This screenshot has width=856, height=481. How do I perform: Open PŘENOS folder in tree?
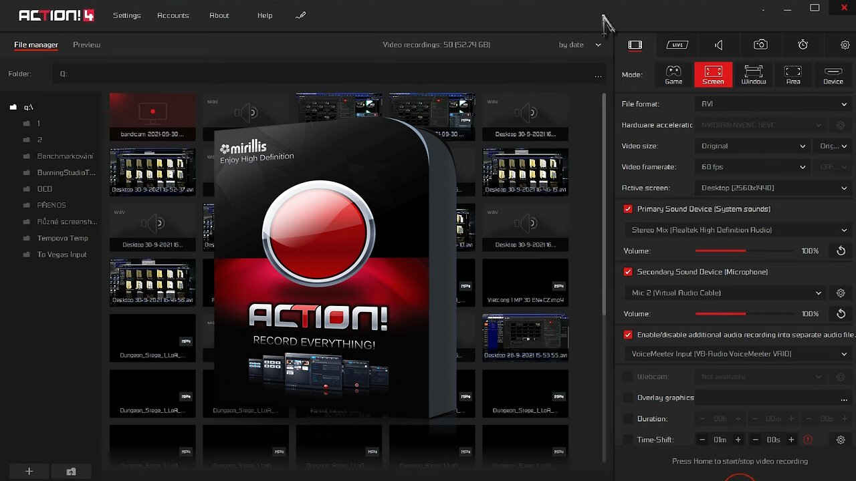pyautogui.click(x=51, y=205)
